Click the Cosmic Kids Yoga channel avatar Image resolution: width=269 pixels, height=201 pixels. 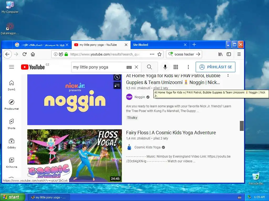tap(129, 147)
